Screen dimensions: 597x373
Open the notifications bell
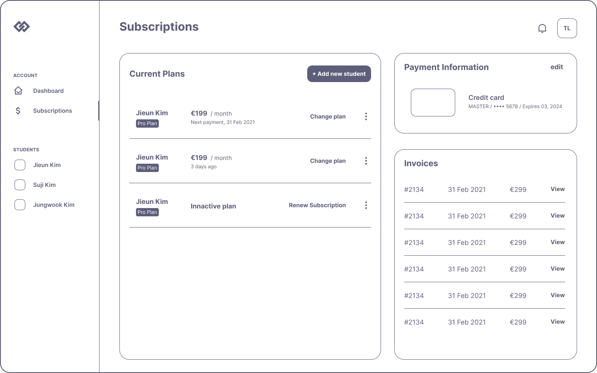pyautogui.click(x=542, y=28)
